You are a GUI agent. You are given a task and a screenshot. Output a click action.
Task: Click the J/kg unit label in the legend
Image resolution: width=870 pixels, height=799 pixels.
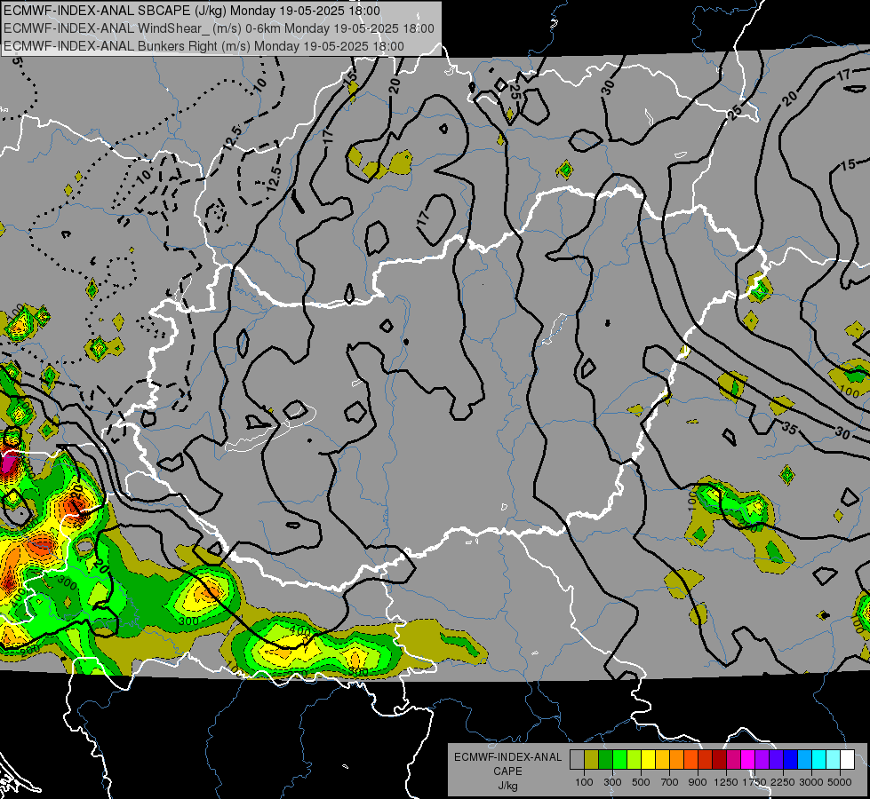click(x=507, y=786)
